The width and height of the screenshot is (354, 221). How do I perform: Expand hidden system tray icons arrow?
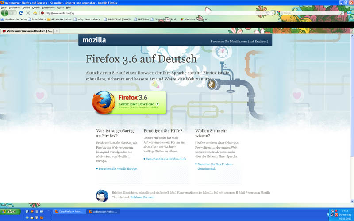pyautogui.click(x=328, y=215)
